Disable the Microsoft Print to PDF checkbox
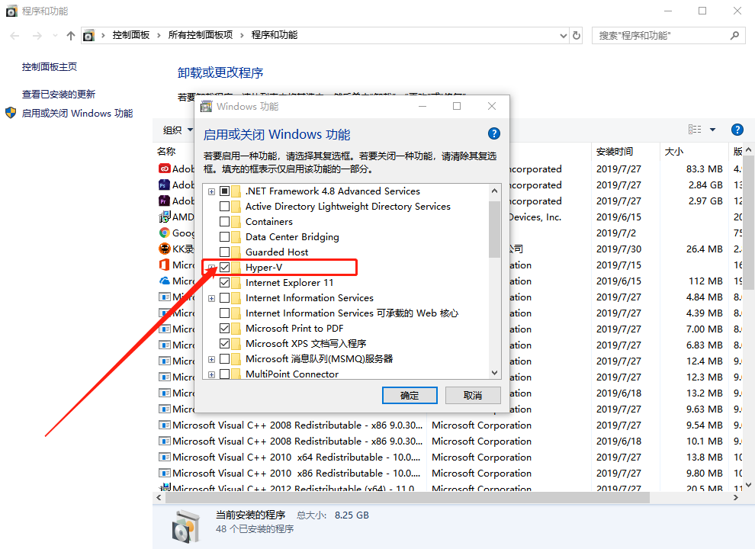The image size is (755, 549). (224, 329)
